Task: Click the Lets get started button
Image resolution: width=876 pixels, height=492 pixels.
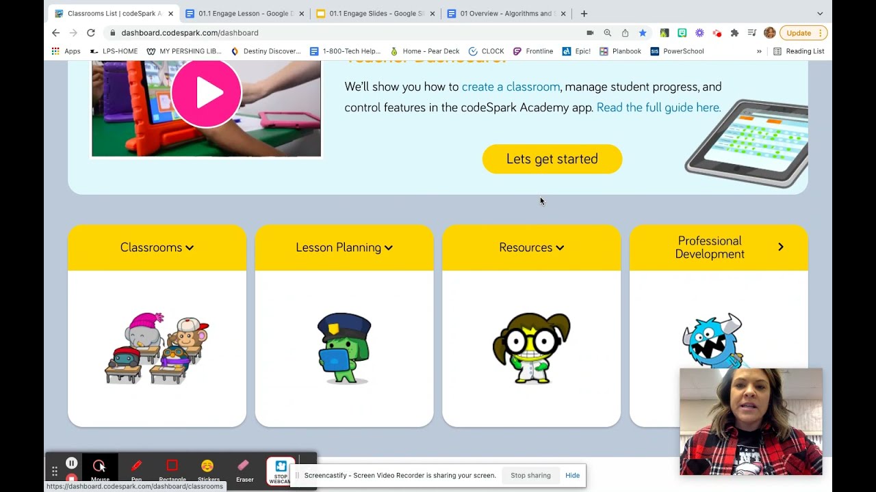Action: point(552,159)
